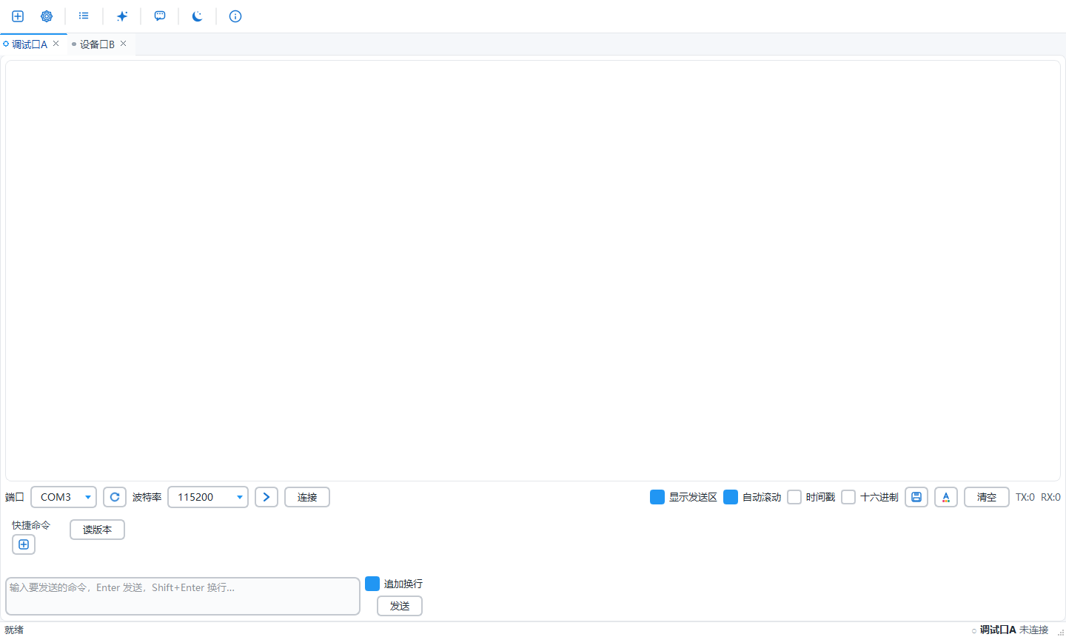The image size is (1066, 637).
Task: Open the 115200 baud rate dropdown
Action: pyautogui.click(x=208, y=497)
